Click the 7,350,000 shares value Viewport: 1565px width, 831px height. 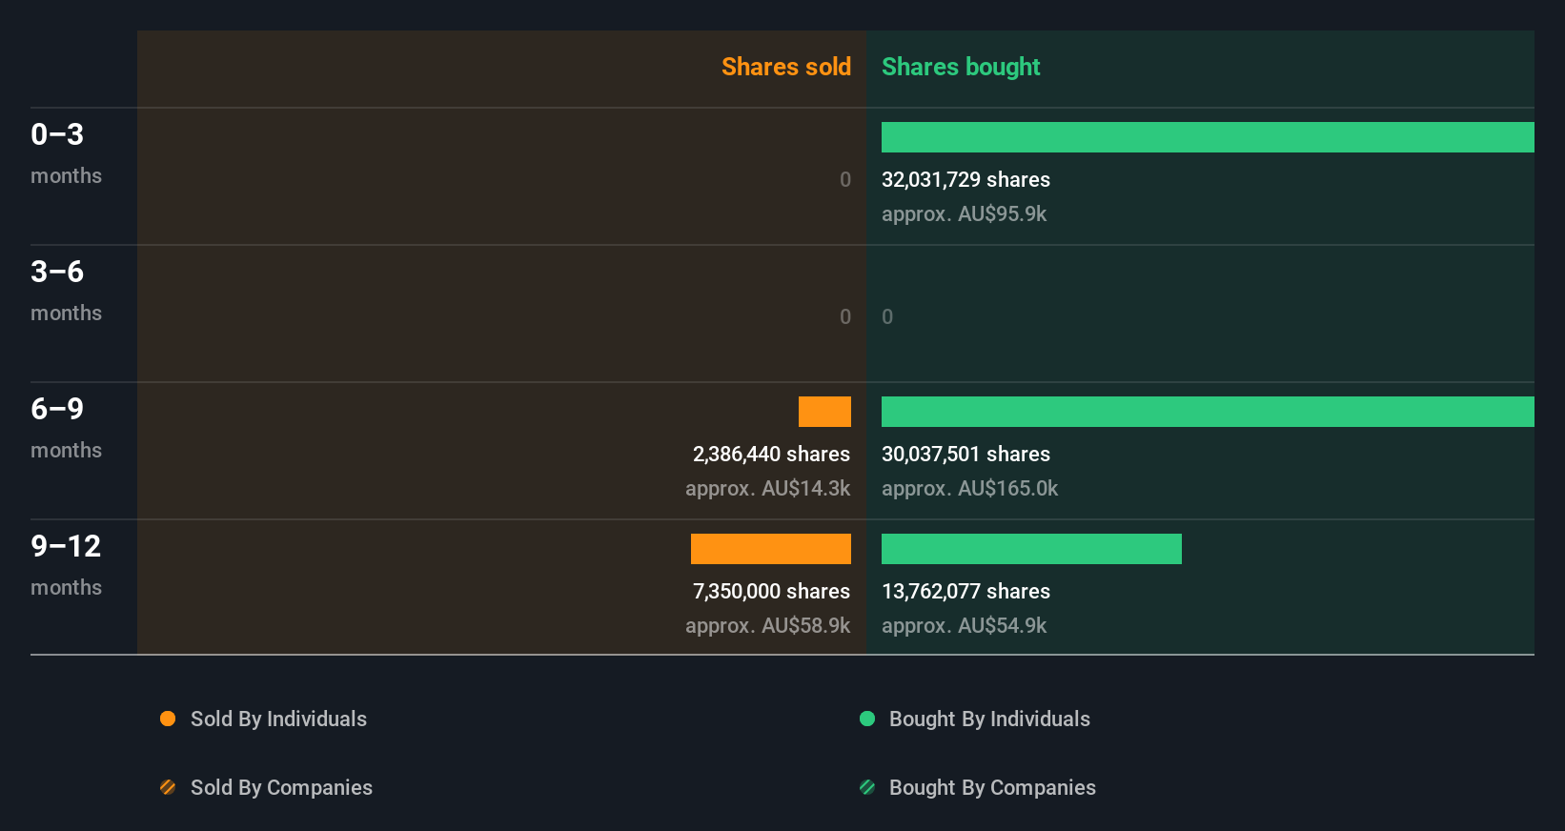[x=771, y=591]
